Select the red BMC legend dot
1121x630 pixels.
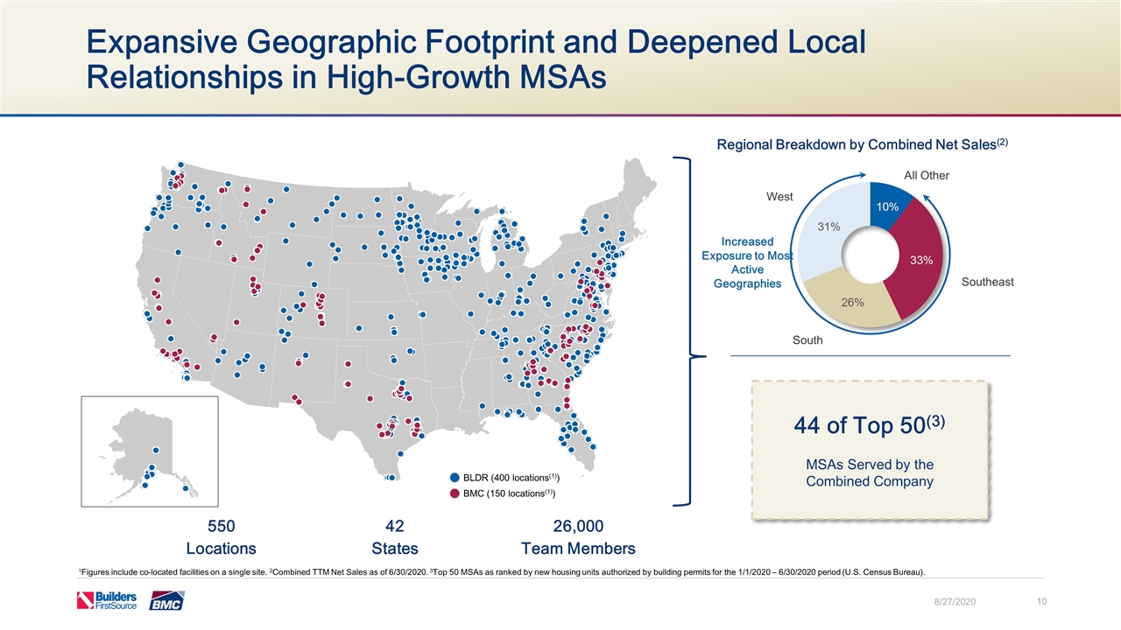455,493
